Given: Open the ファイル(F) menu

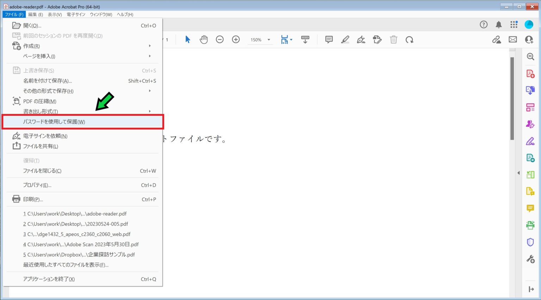Looking at the screenshot, I should tap(14, 14).
